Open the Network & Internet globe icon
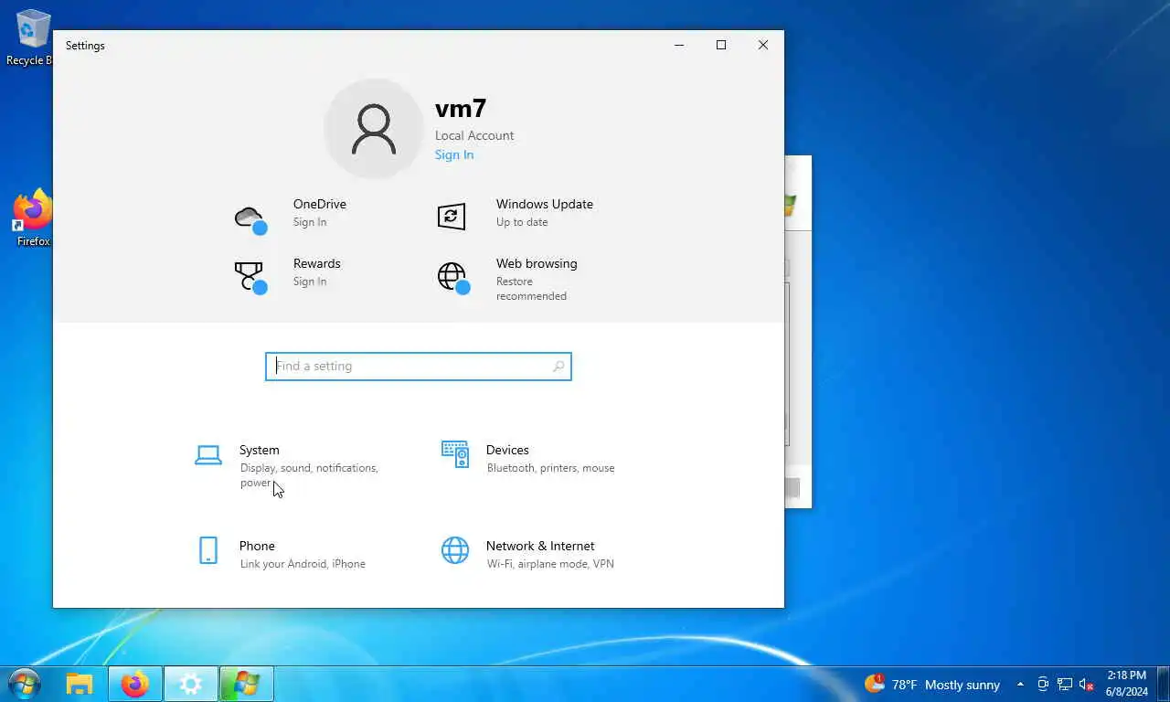 455,550
